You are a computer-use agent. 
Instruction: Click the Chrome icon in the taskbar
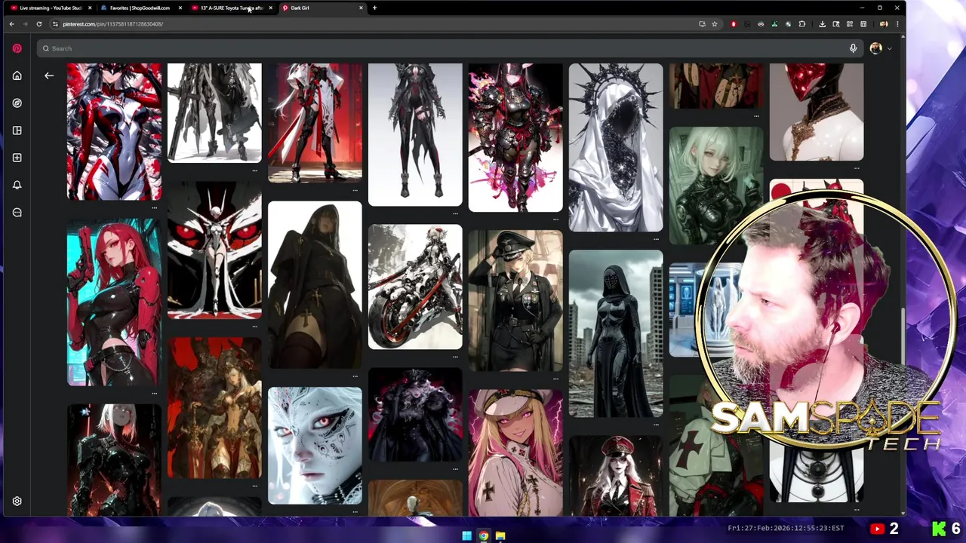click(483, 536)
